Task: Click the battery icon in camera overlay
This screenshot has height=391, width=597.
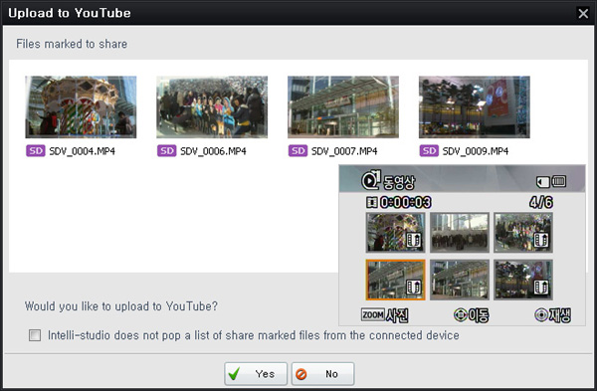Action: (559, 182)
